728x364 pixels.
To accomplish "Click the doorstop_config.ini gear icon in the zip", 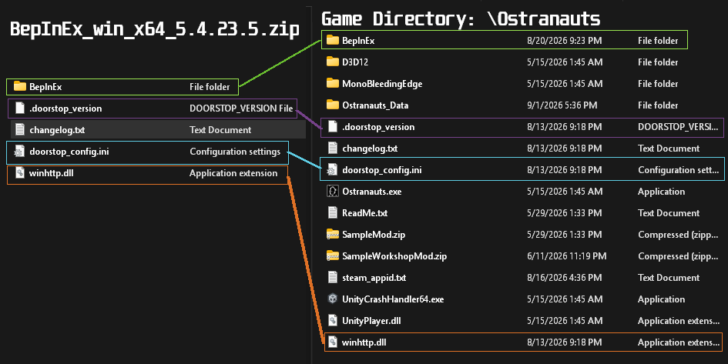I will coord(19,151).
